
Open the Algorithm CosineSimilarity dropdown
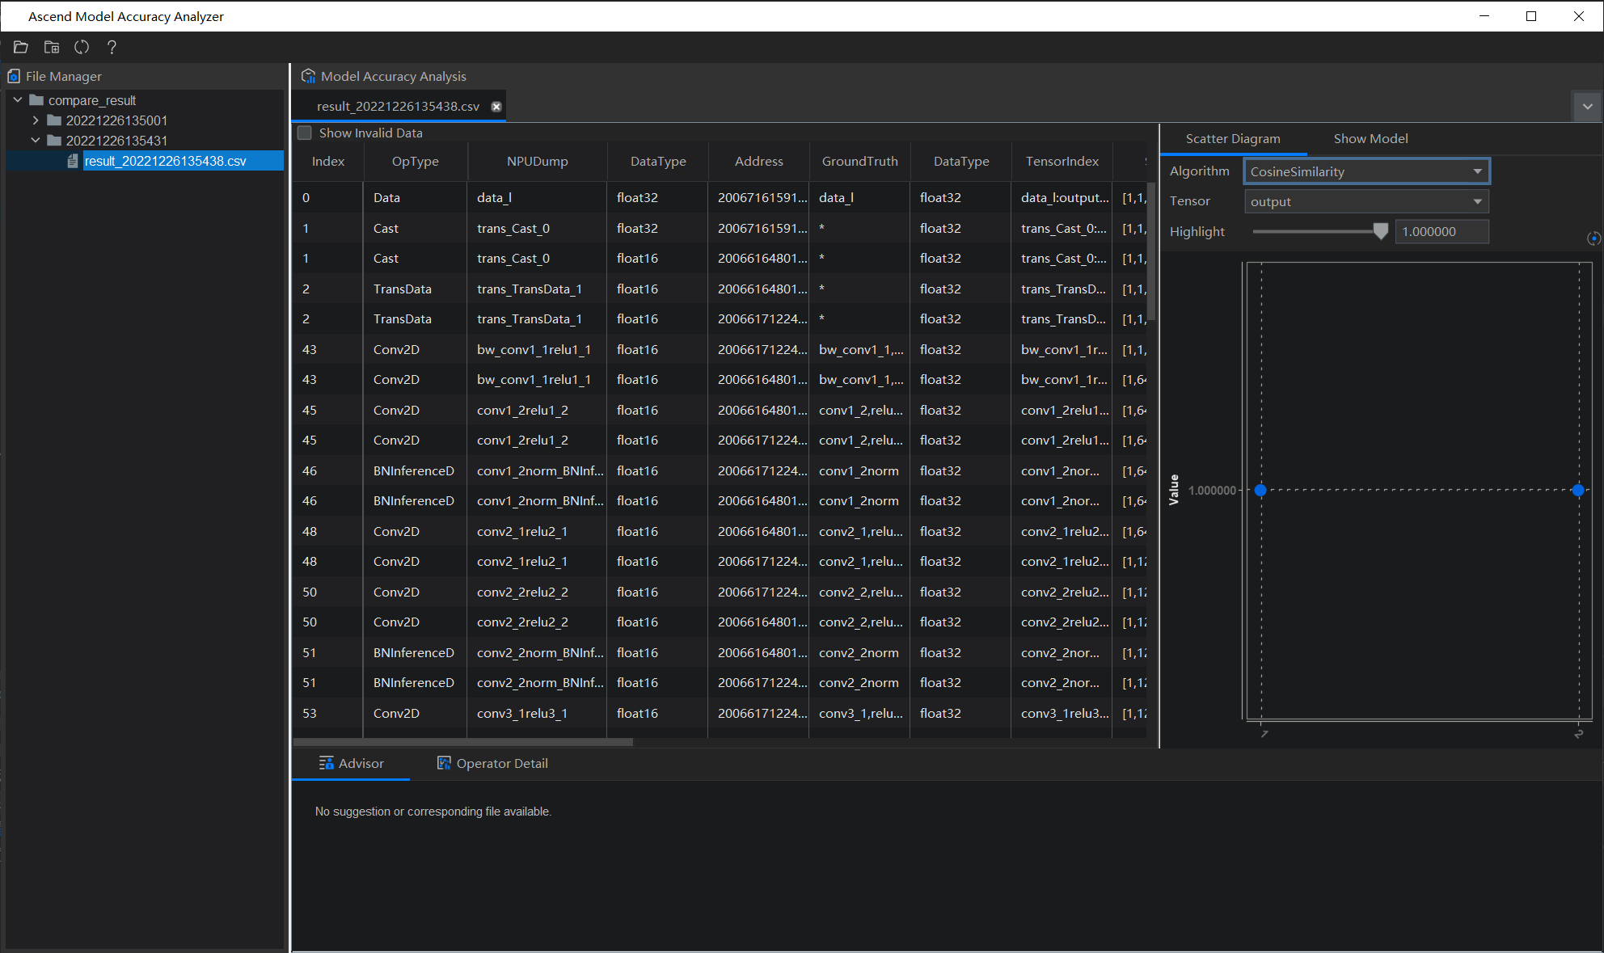coord(1366,171)
